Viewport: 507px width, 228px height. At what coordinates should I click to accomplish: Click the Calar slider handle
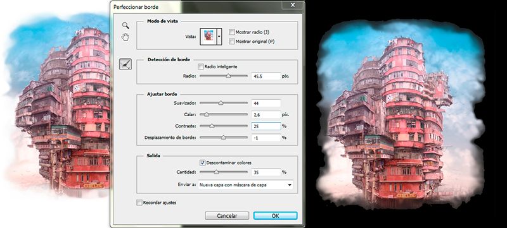tap(206, 114)
